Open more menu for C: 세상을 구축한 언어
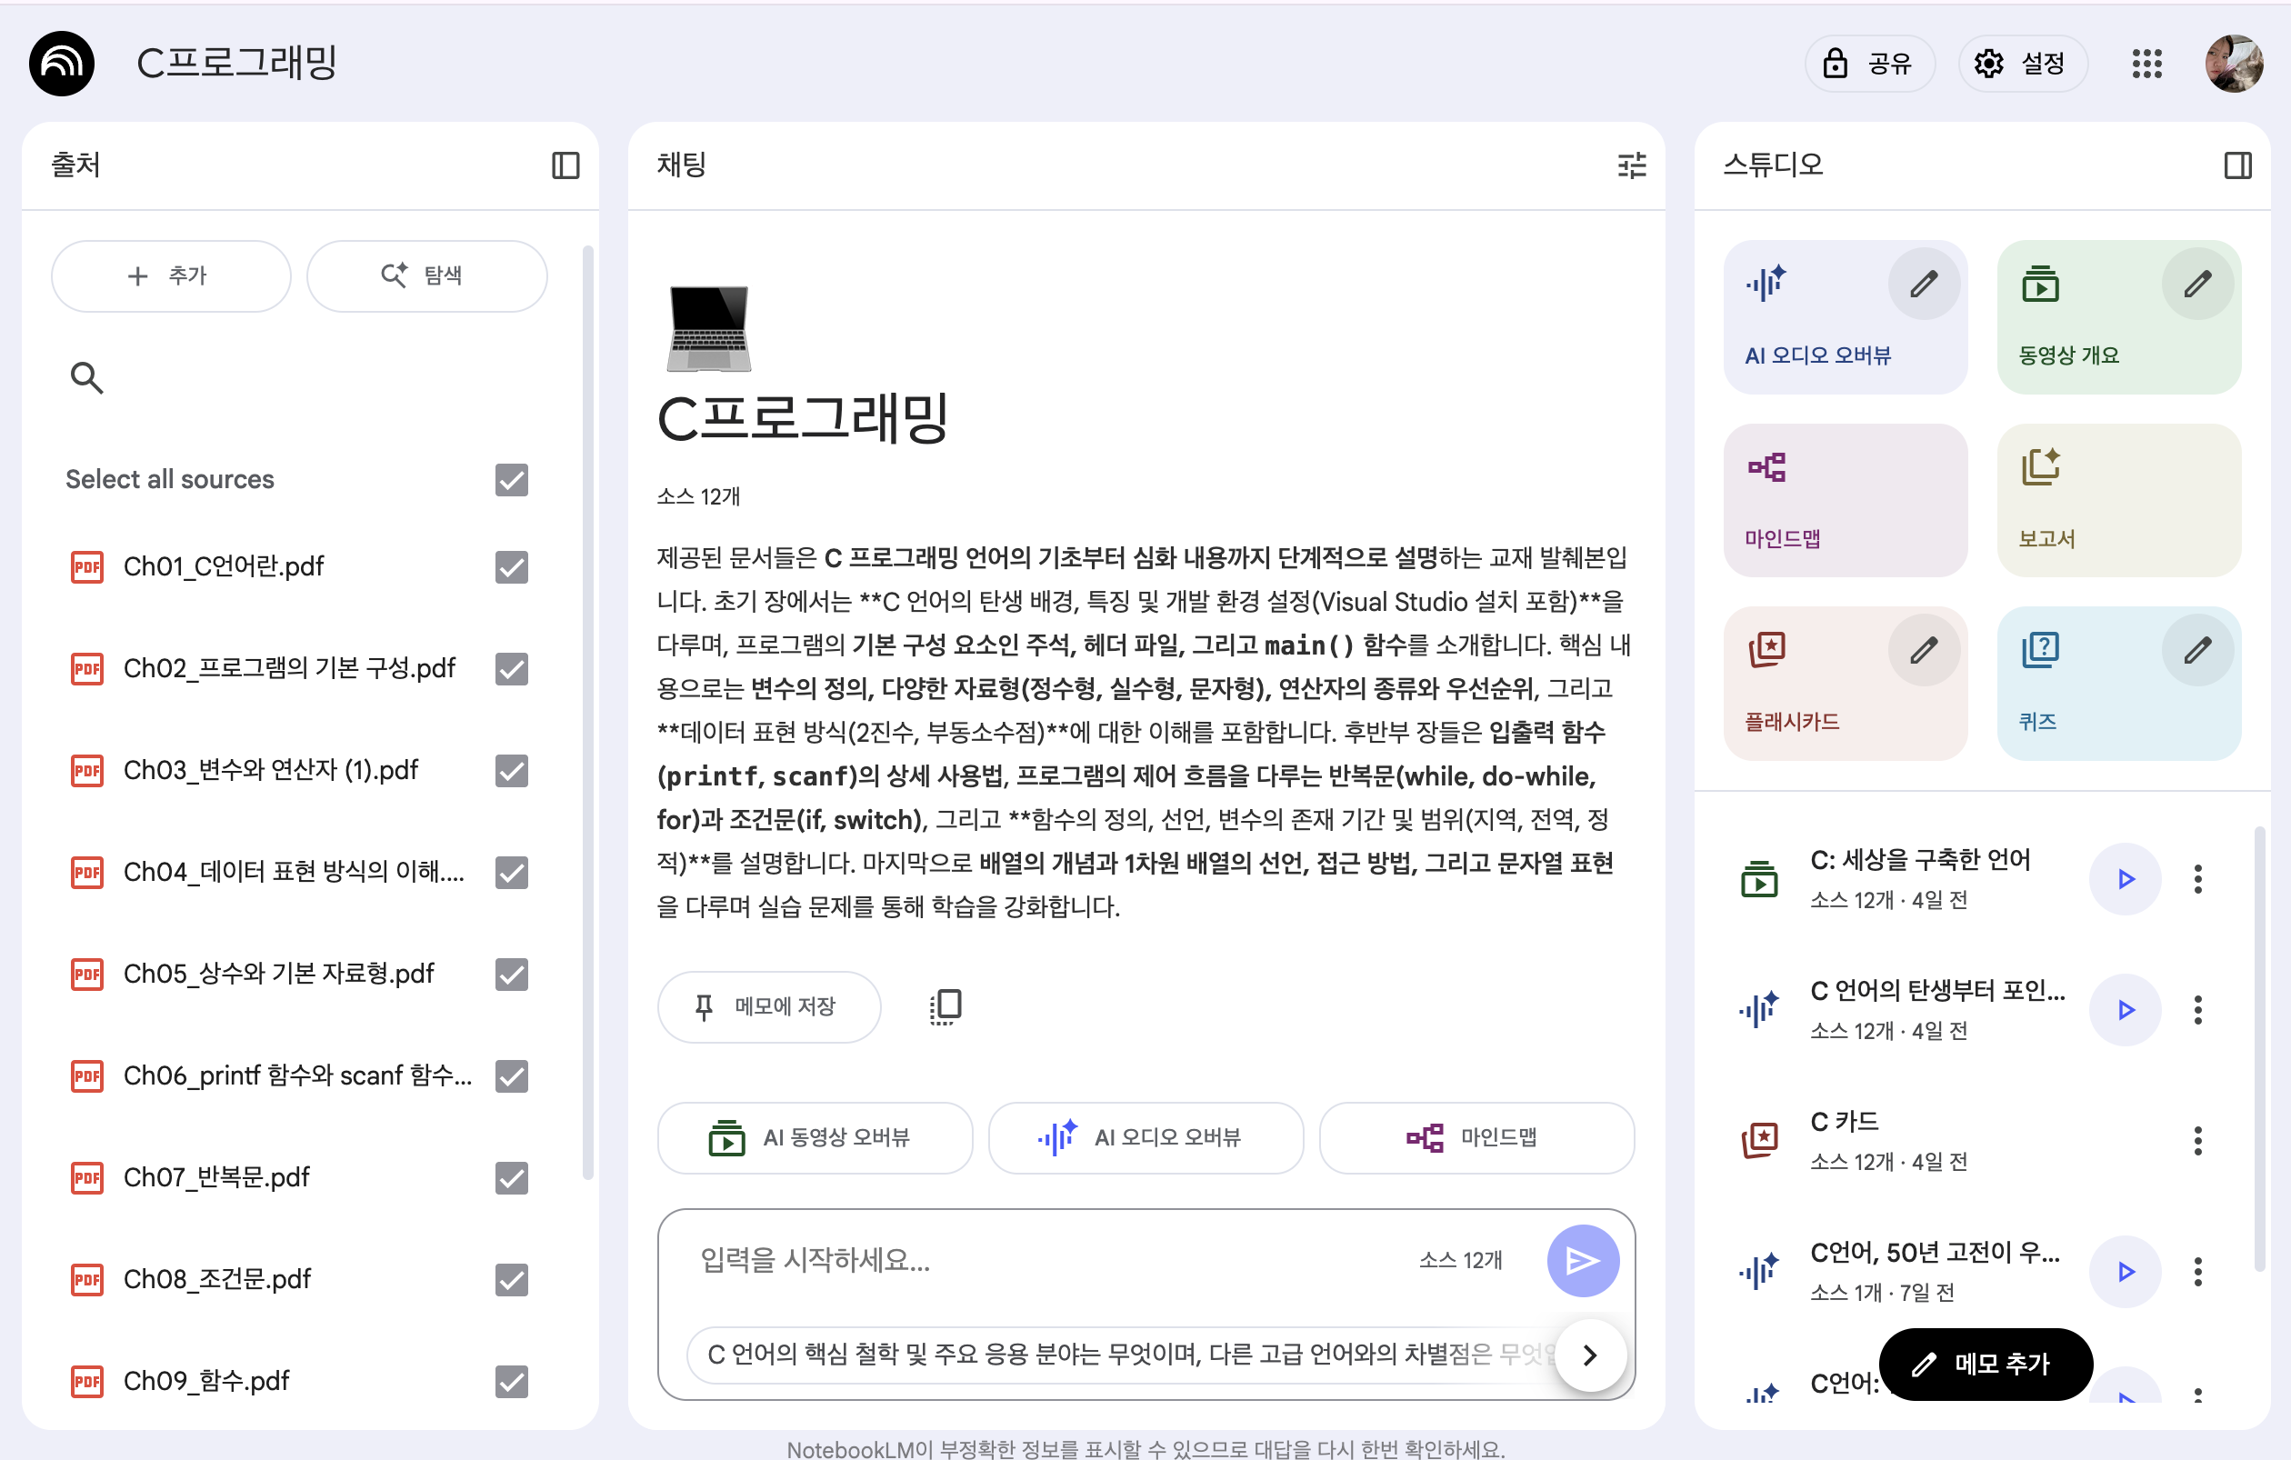 [x=2196, y=879]
